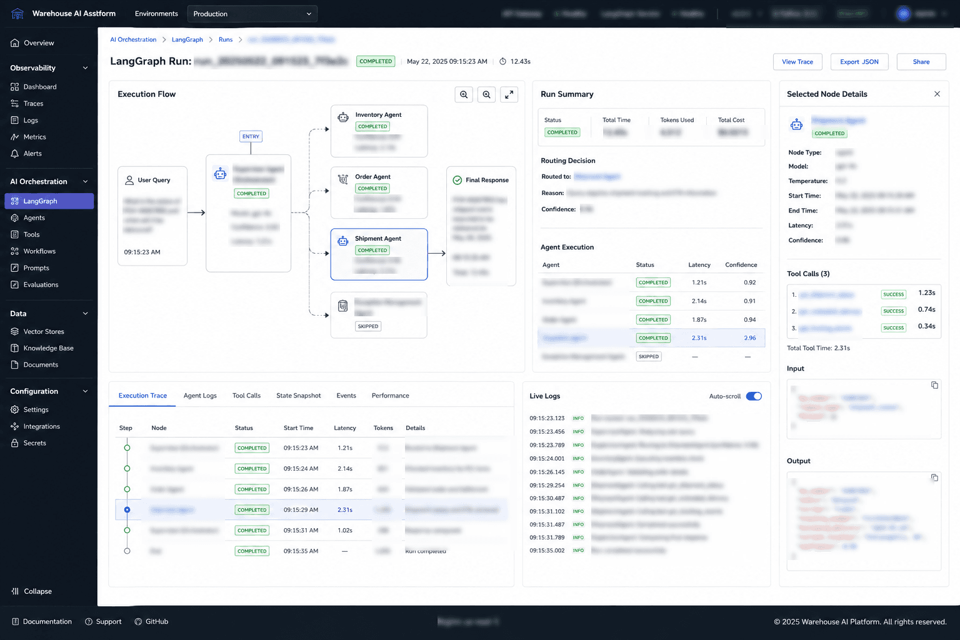Image resolution: width=960 pixels, height=640 pixels.
Task: Click the Agents sidebar icon
Action: tap(15, 218)
